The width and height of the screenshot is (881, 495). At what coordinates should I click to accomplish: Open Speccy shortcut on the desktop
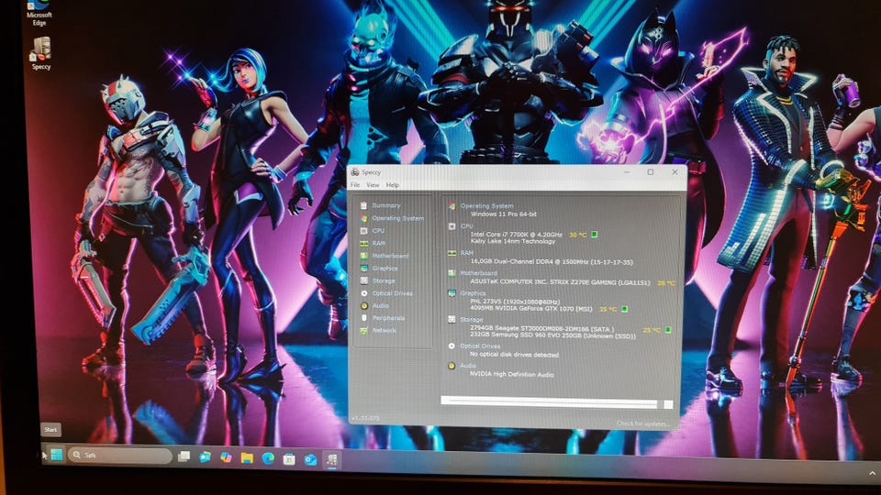click(x=41, y=54)
